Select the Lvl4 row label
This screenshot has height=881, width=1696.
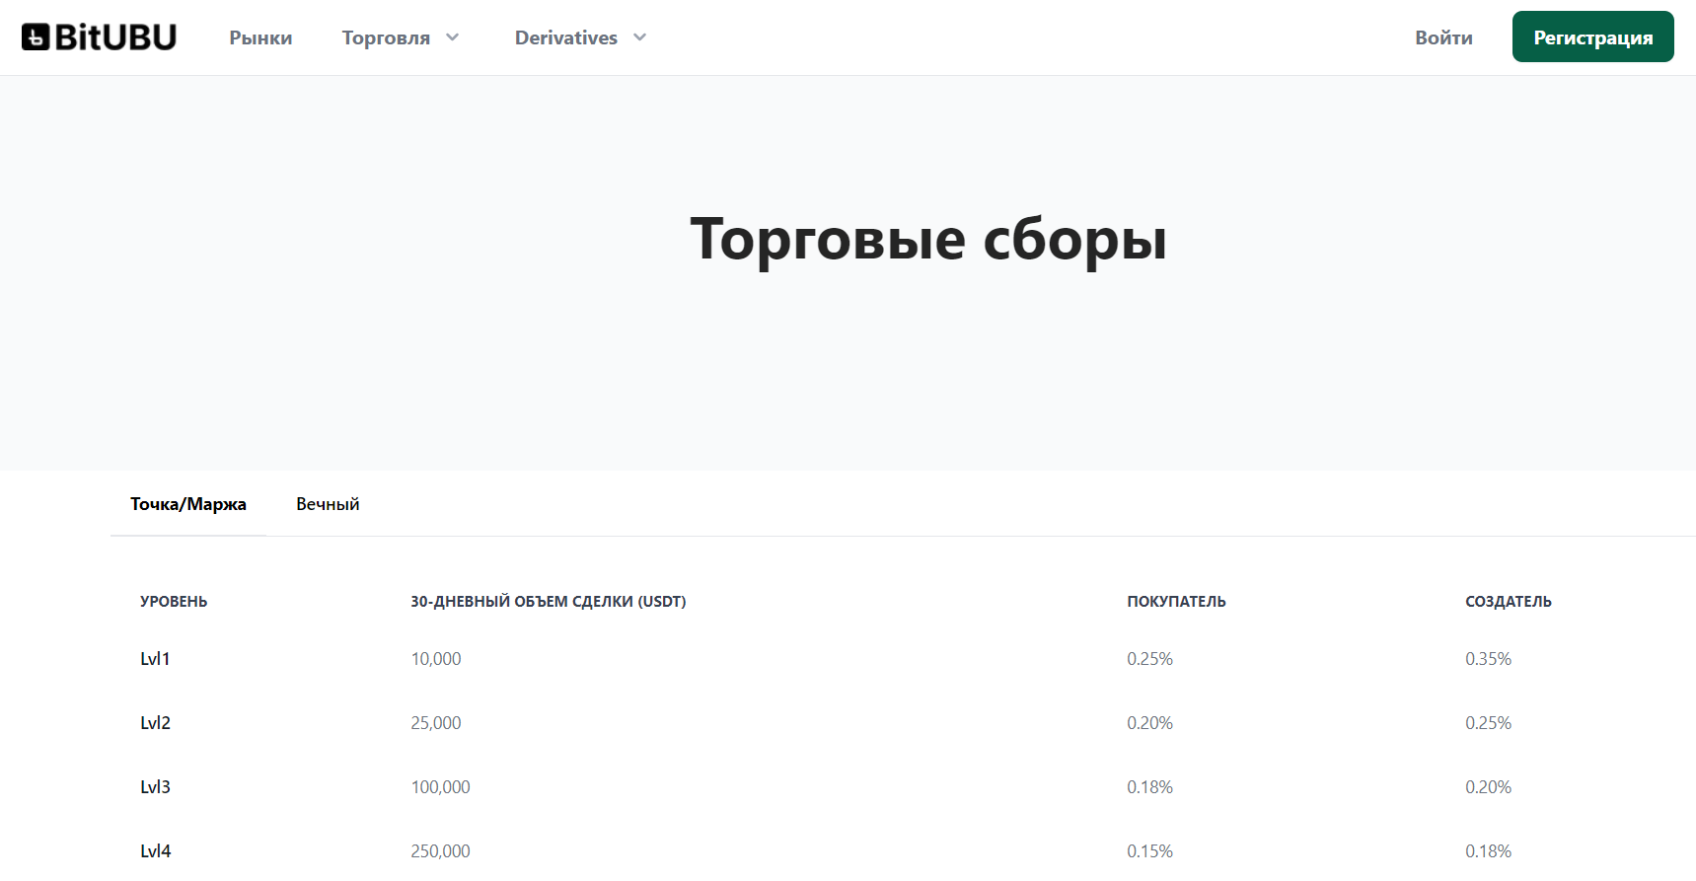click(155, 851)
